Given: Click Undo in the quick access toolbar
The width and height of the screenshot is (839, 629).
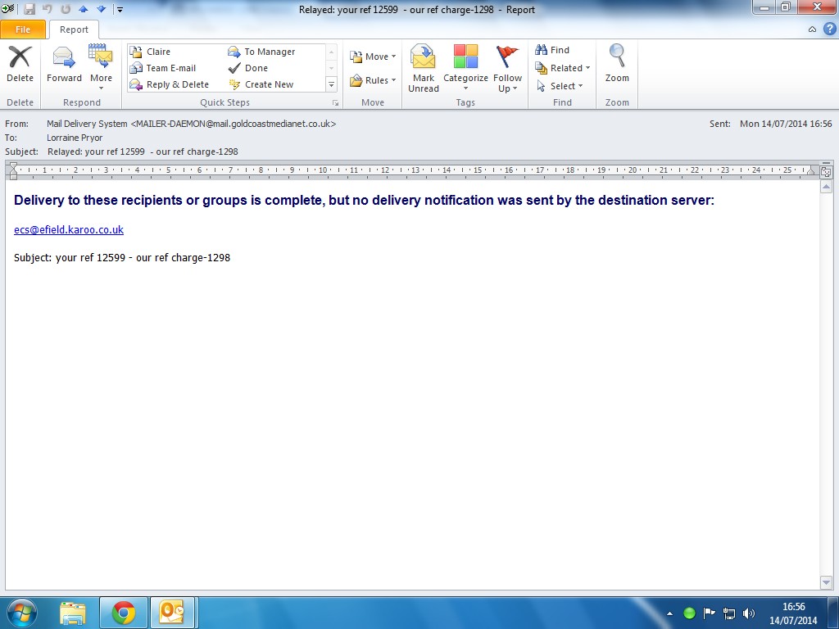Looking at the screenshot, I should pyautogui.click(x=47, y=9).
